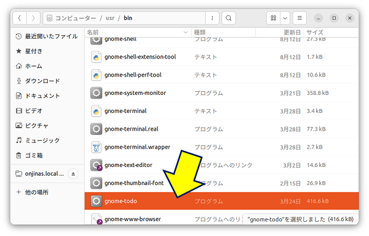Image resolution: width=369 pixels, height=236 pixels.
Task: Click the usr path segment
Action: pos(110,18)
